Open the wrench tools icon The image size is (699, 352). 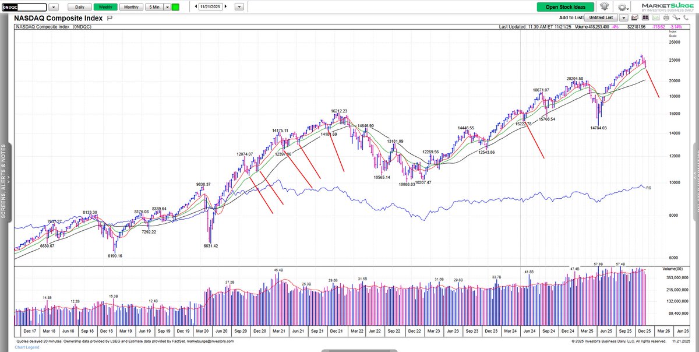[676, 17]
